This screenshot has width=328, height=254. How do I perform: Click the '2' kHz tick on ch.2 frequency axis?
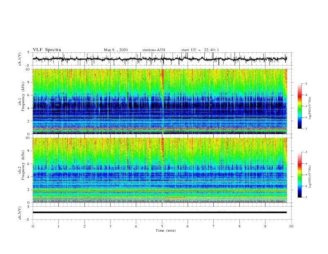tap(29, 190)
